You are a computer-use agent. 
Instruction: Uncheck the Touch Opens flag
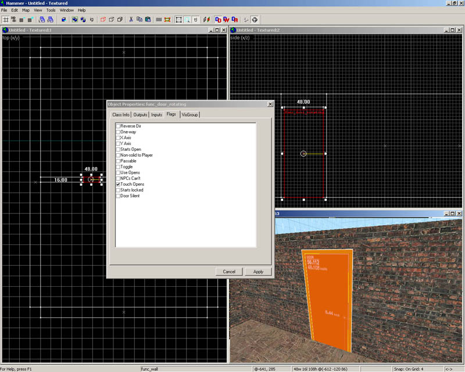(x=118, y=184)
